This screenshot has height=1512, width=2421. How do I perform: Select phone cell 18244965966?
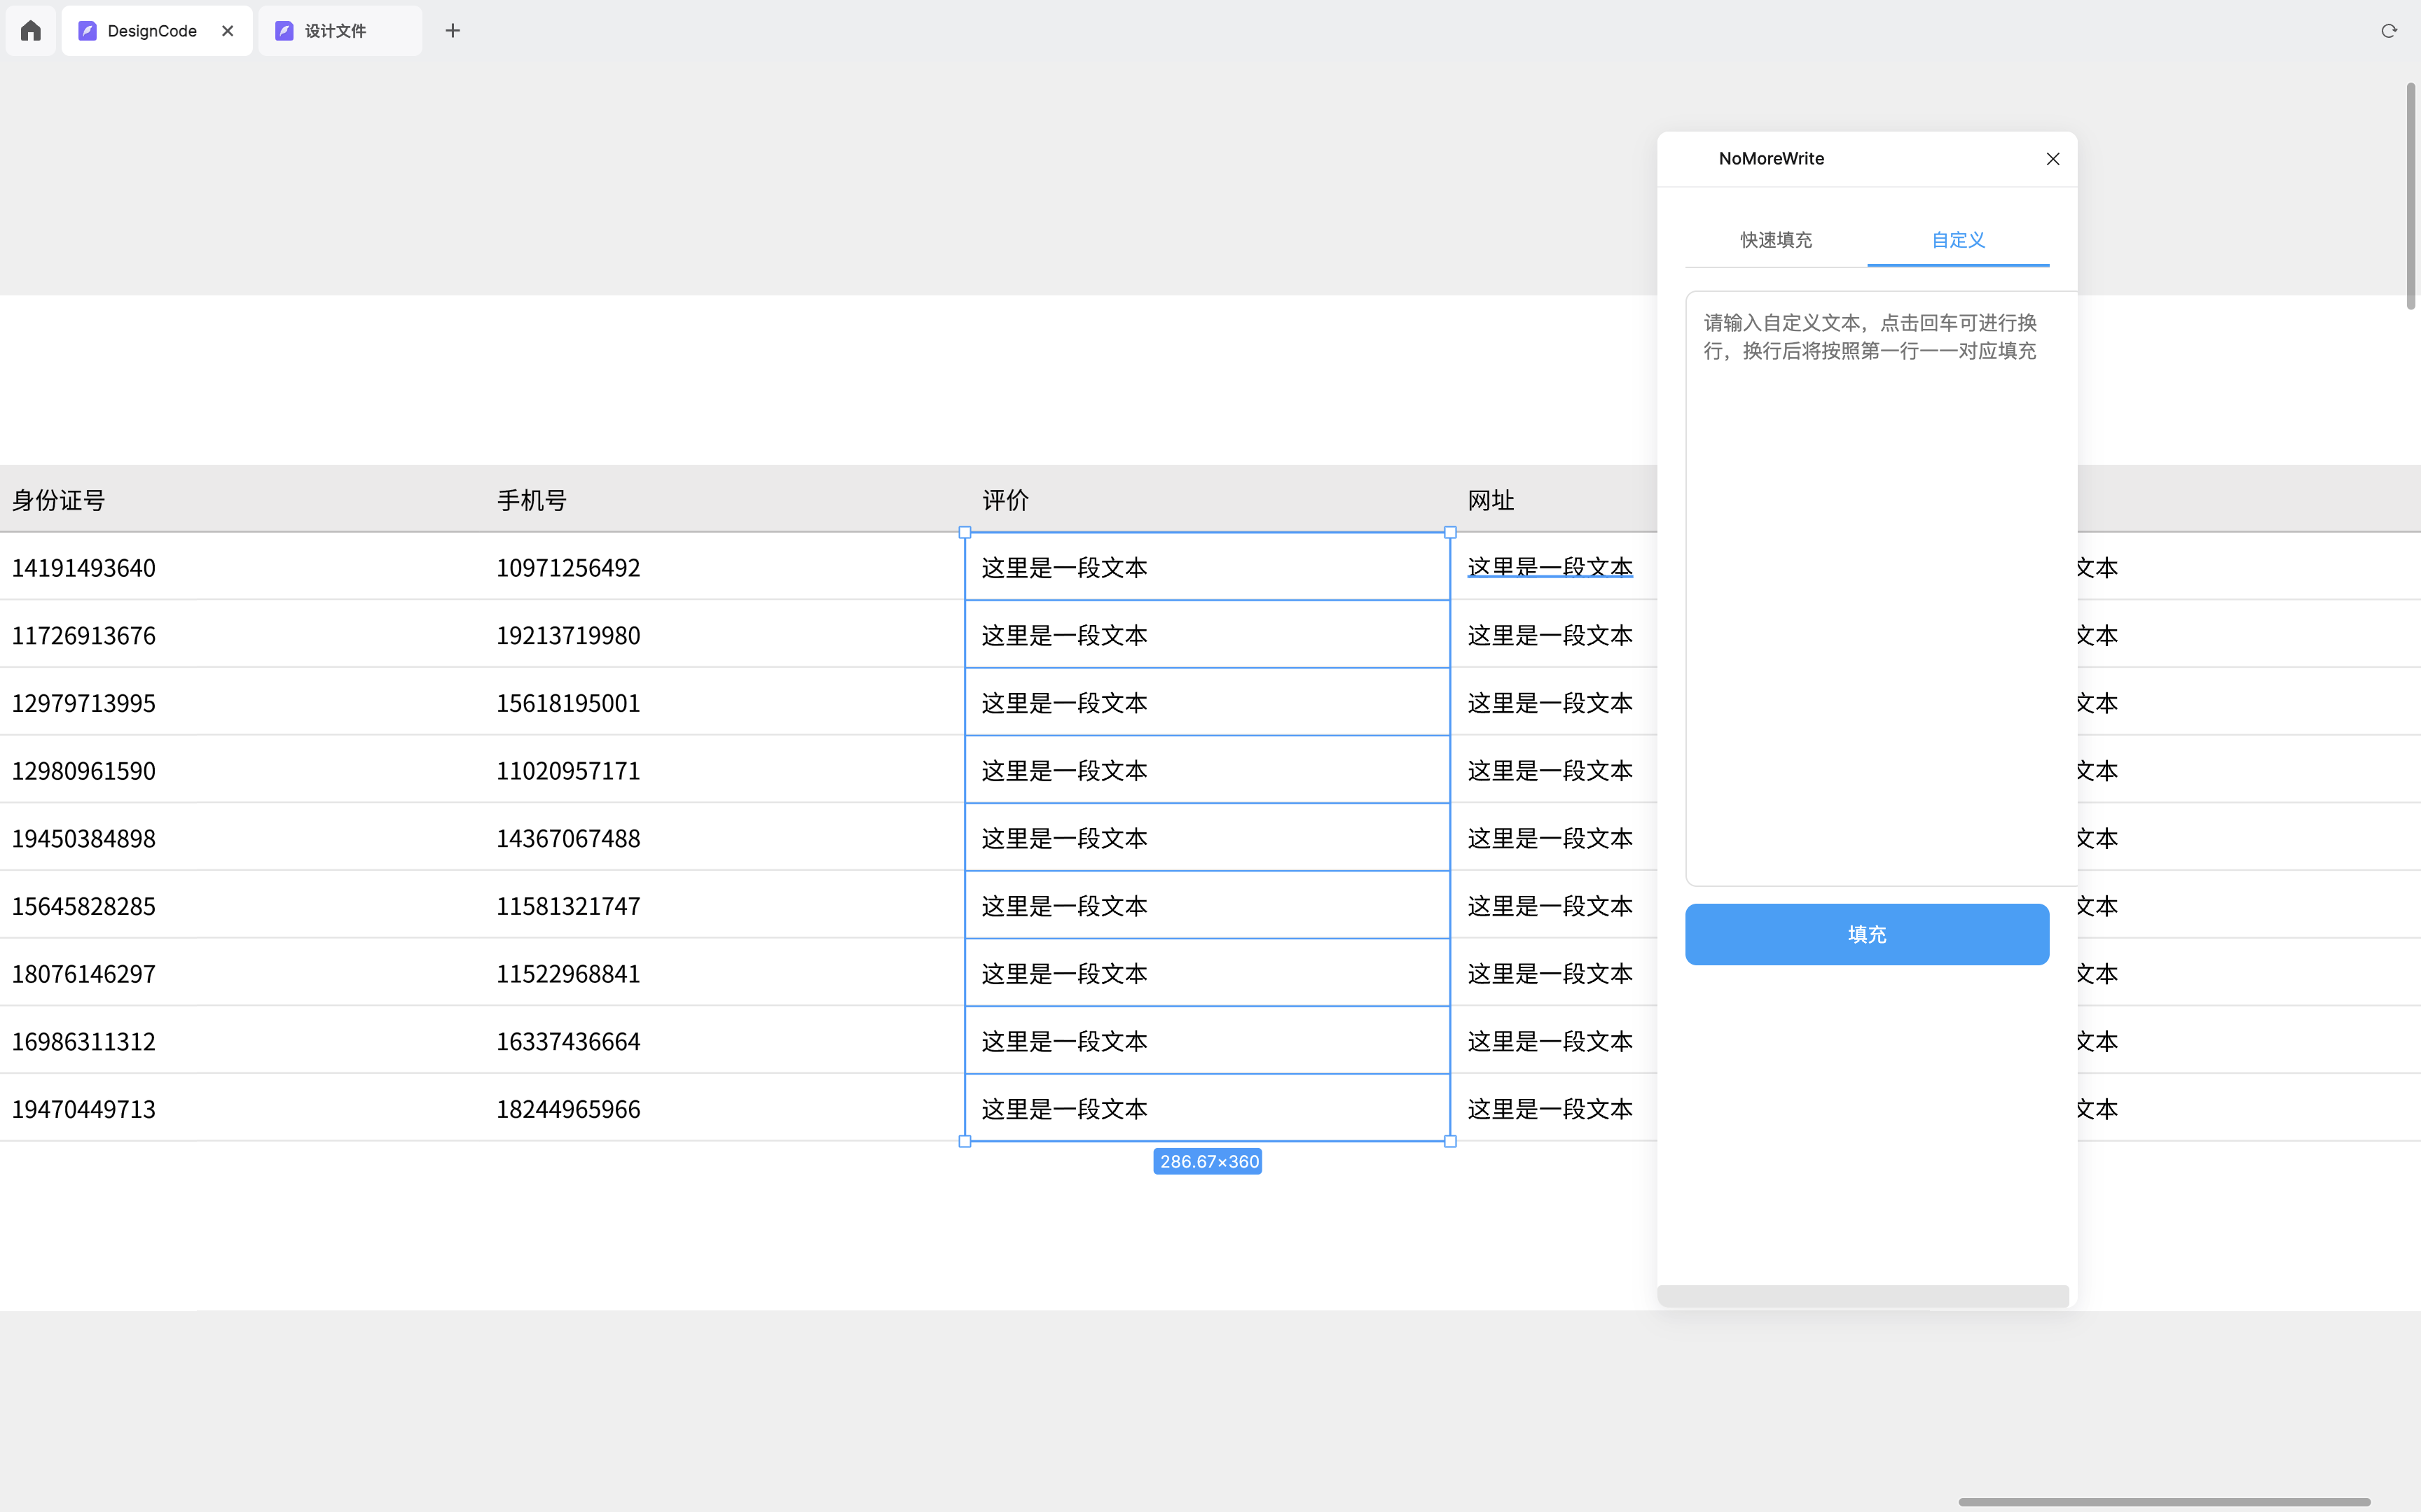pyautogui.click(x=568, y=1109)
